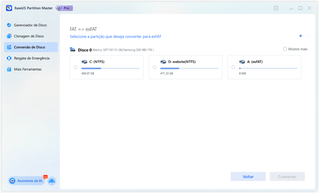
Task: Open the title bar dropdown menu
Action: 276,8
